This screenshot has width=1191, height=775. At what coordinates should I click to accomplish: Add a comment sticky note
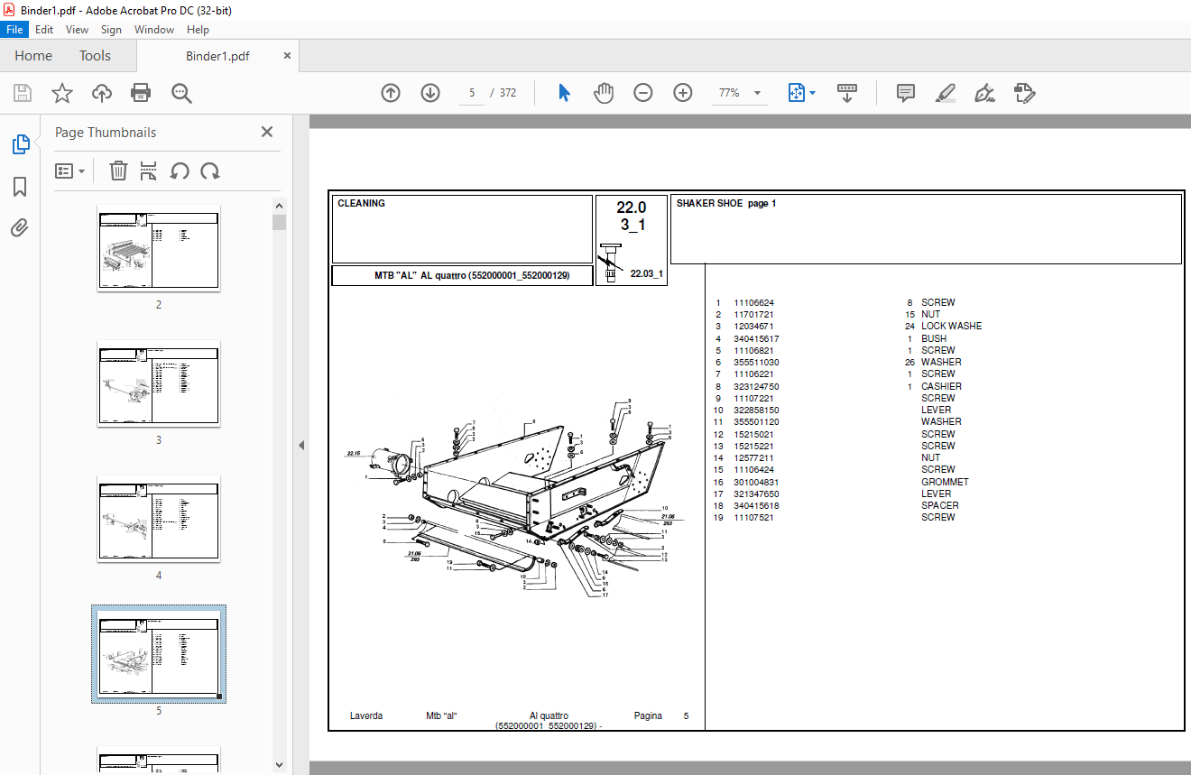[x=906, y=93]
